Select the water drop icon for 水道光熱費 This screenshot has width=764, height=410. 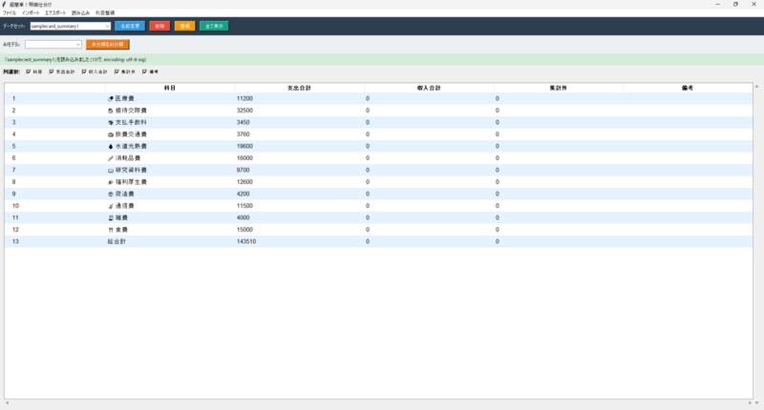[x=111, y=147]
